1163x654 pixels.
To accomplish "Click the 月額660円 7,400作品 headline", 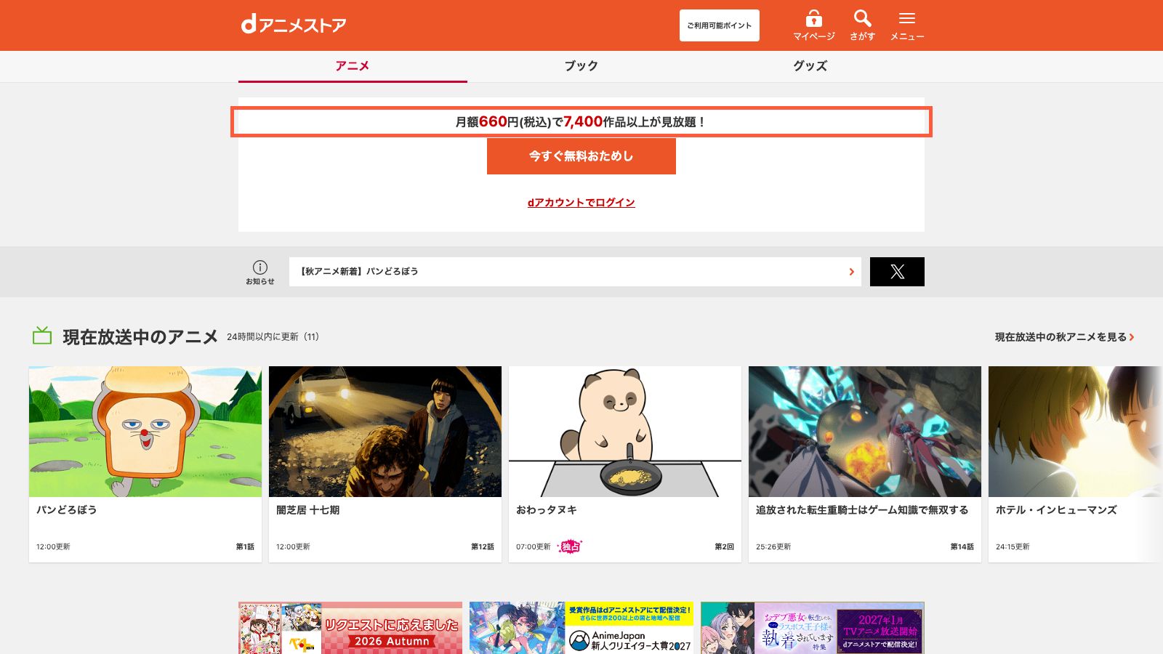I will point(581,122).
